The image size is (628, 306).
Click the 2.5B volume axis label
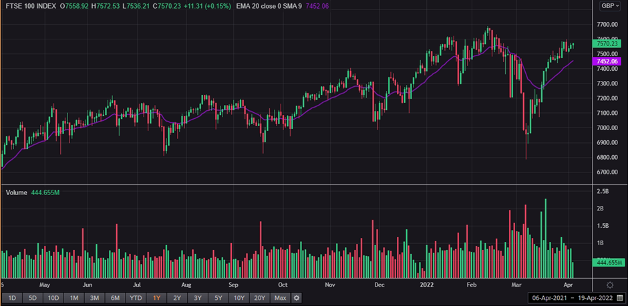tap(603, 192)
